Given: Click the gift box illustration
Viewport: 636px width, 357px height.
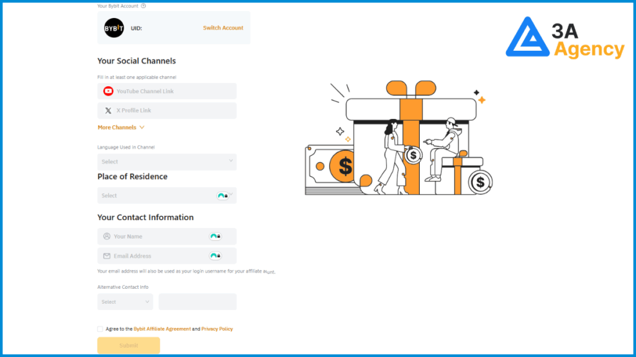Looking at the screenshot, I should (x=399, y=138).
